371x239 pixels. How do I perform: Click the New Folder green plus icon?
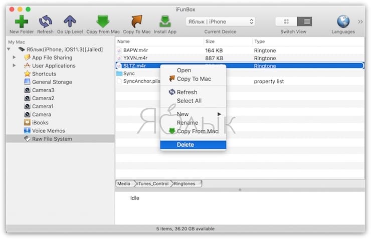(x=22, y=22)
